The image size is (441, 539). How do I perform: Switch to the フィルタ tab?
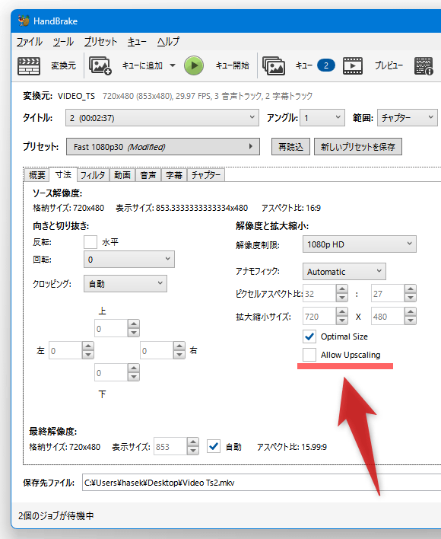93,175
